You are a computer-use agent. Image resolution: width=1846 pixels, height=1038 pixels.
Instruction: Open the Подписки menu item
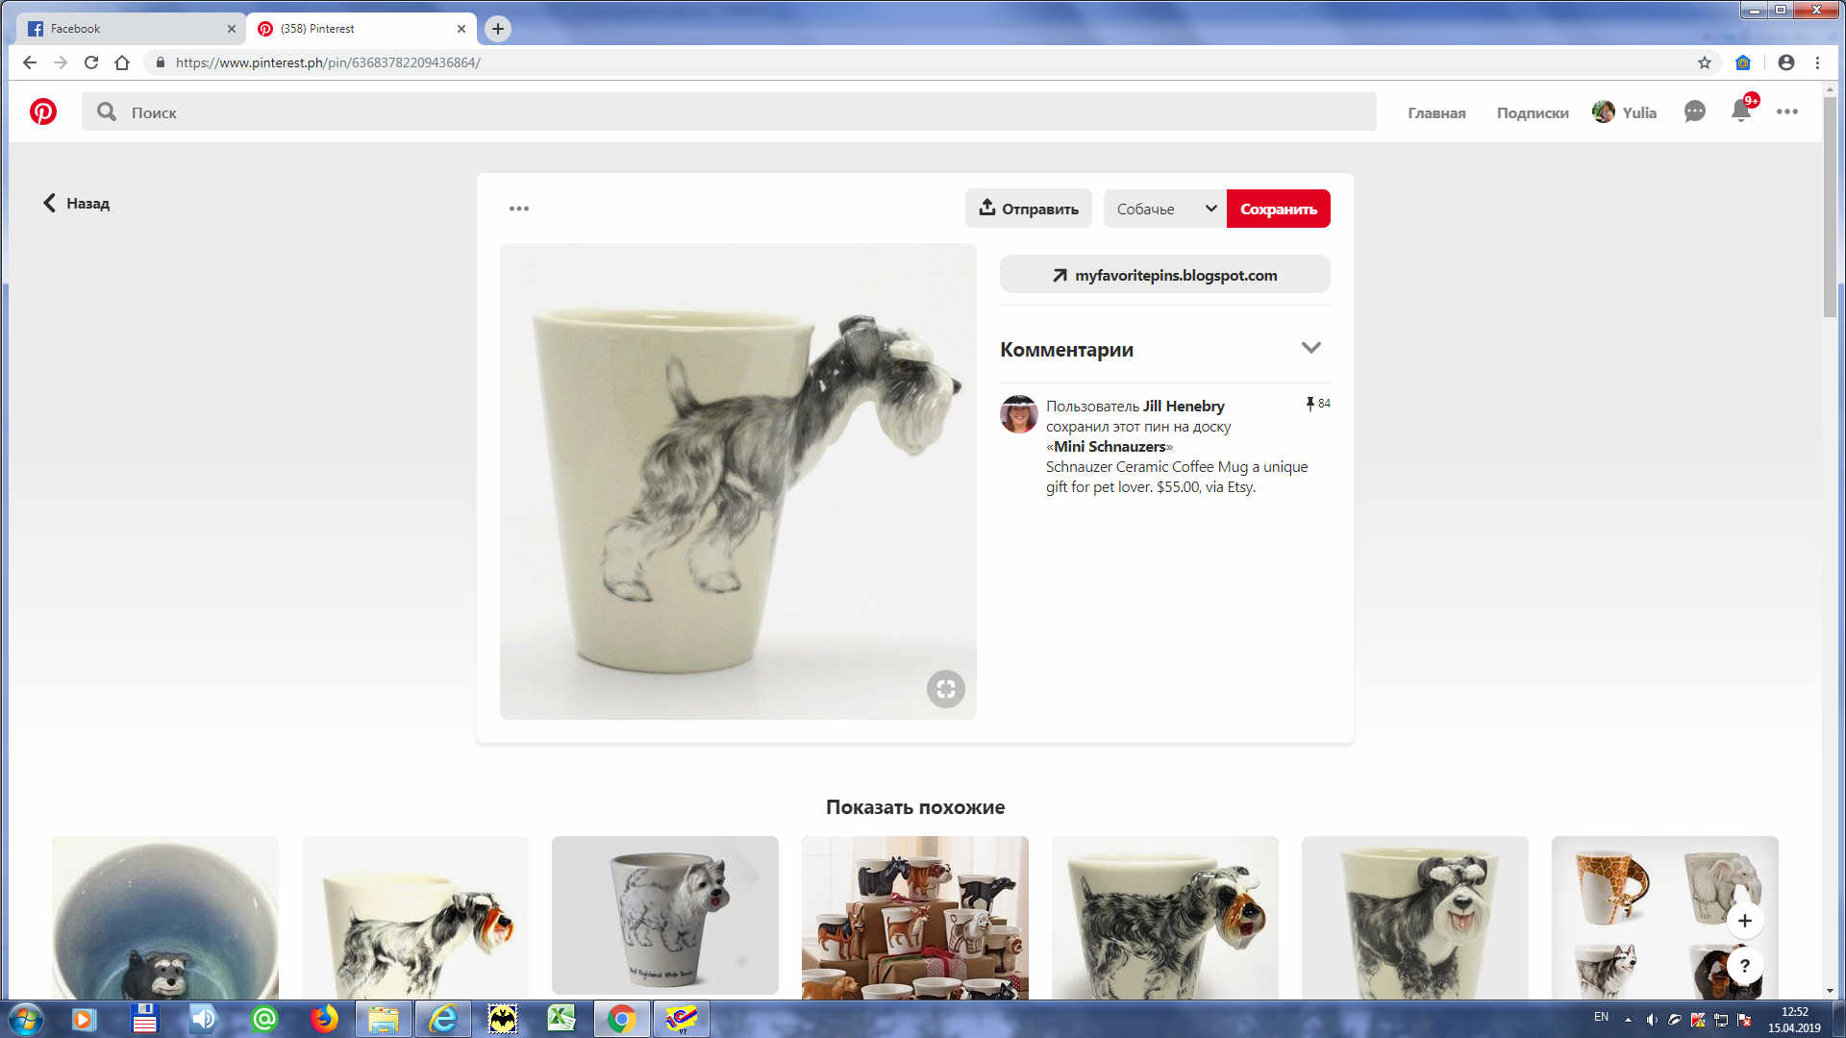tap(1532, 113)
